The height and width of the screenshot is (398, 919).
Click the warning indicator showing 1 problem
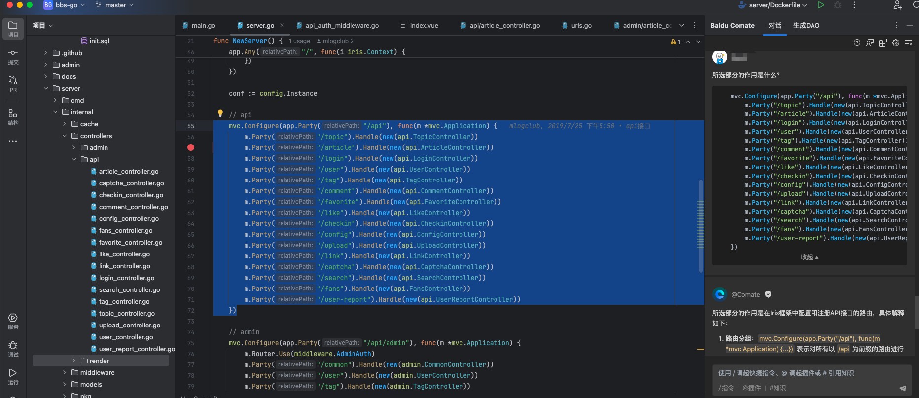point(675,42)
